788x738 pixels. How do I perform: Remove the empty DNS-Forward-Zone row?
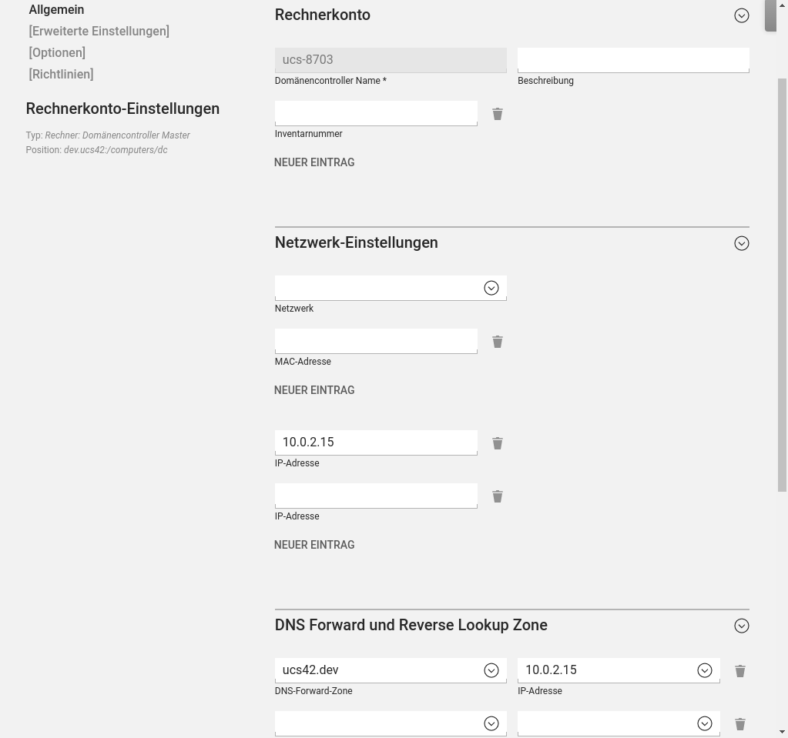tap(740, 724)
